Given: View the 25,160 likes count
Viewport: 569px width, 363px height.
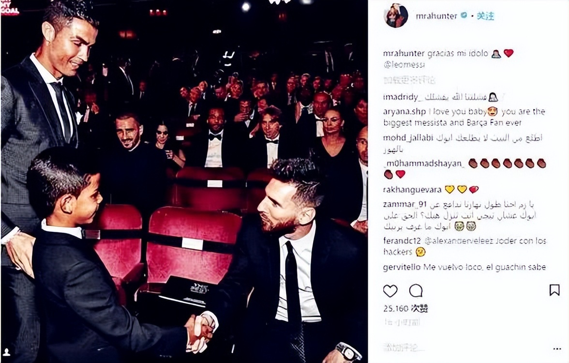Looking at the screenshot, I should click(x=405, y=309).
